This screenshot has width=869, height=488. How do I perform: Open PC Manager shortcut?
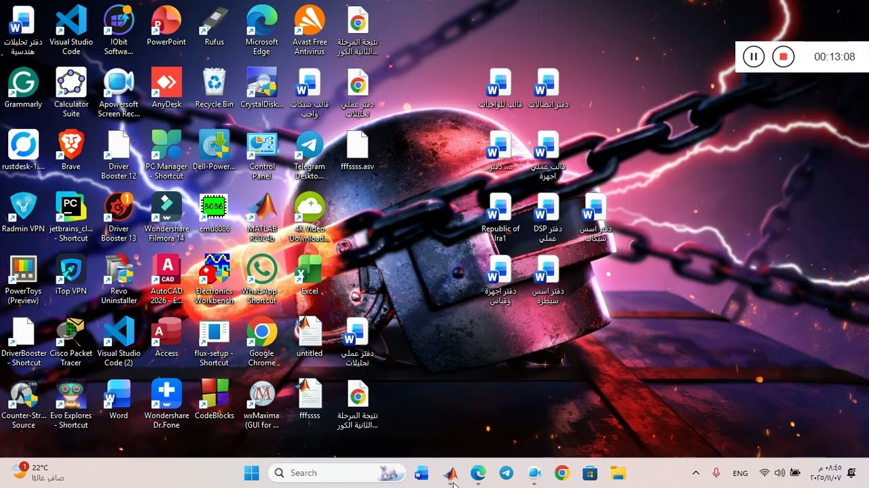166,156
